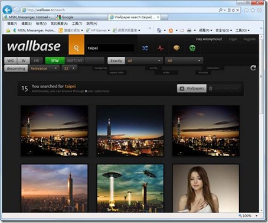Click the orange search magnifier button

pyautogui.click(x=76, y=45)
